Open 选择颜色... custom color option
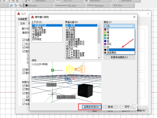157x118 pixels. [x=119, y=53]
